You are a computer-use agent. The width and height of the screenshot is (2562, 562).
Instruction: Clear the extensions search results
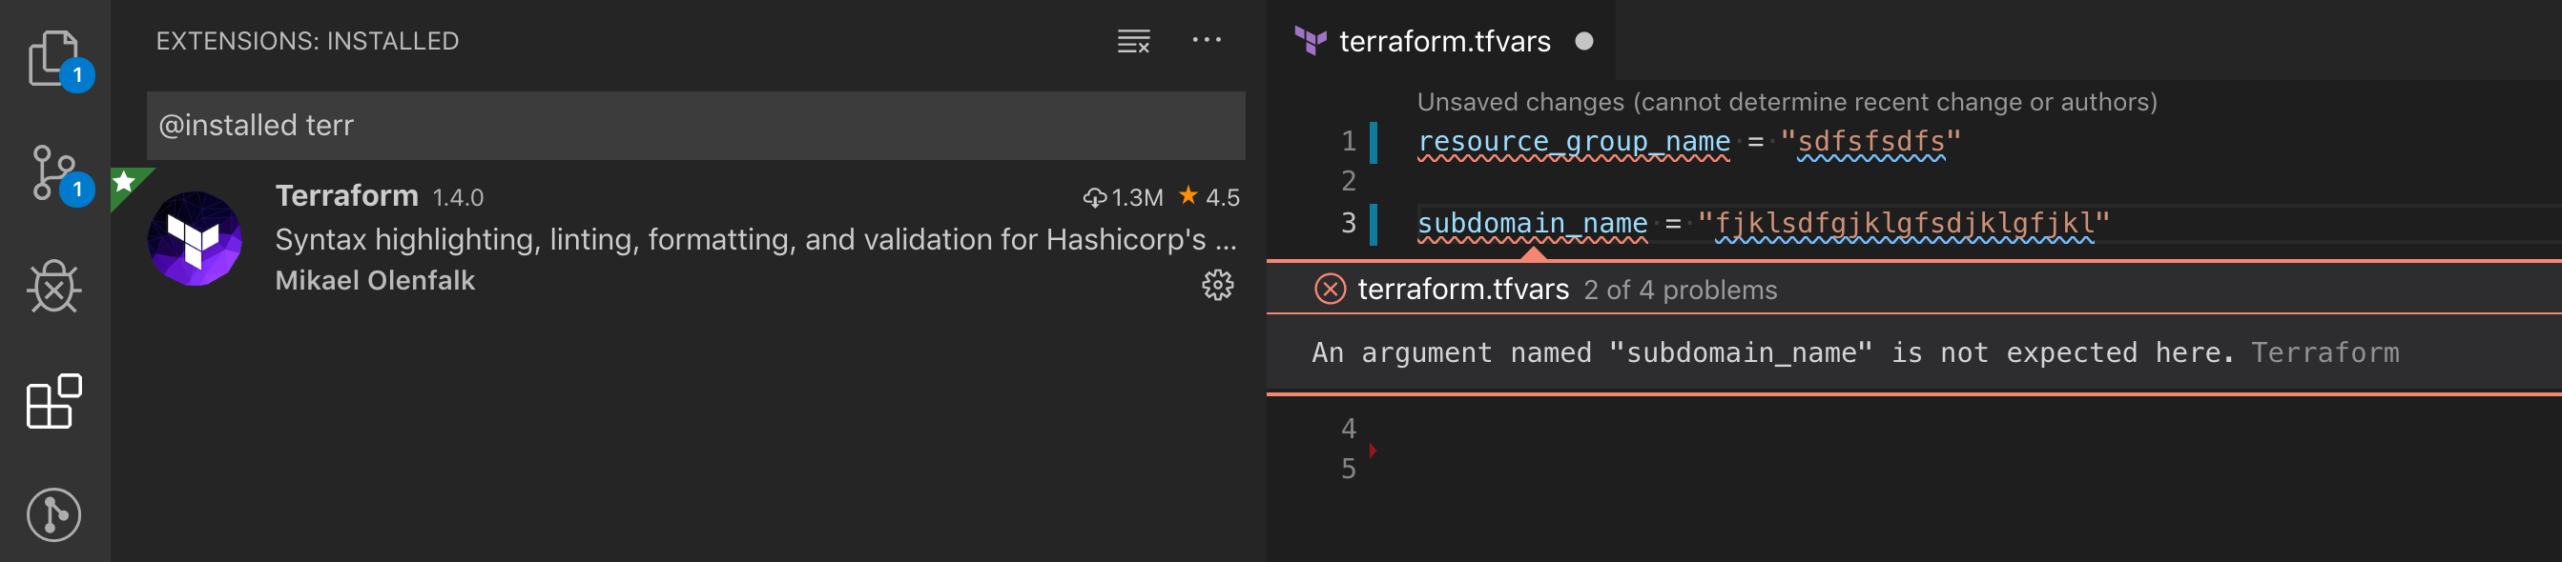(1134, 41)
